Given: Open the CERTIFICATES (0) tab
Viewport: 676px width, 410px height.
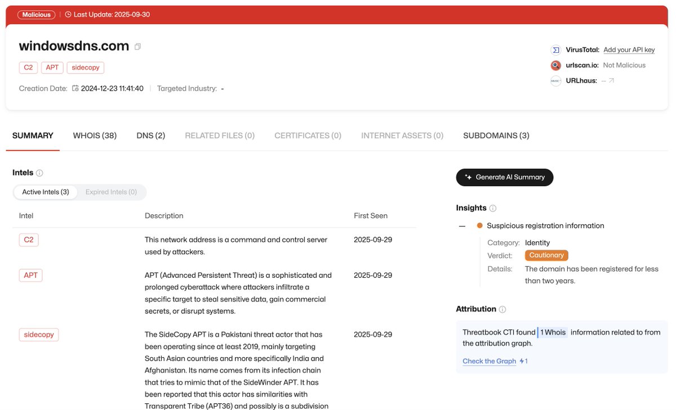Looking at the screenshot, I should [x=308, y=136].
